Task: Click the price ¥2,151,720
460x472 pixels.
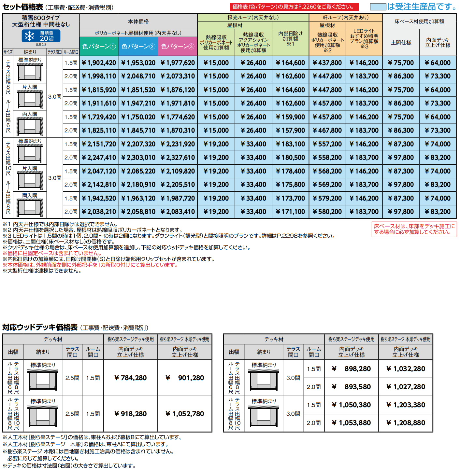Action: (99, 144)
